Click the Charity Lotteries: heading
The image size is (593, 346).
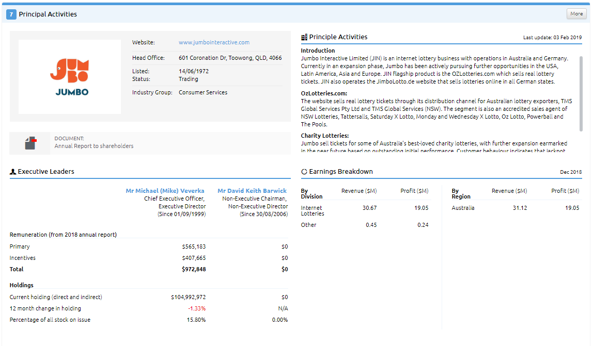tap(324, 136)
